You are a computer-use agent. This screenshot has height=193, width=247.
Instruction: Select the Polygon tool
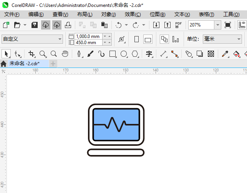click(135, 54)
